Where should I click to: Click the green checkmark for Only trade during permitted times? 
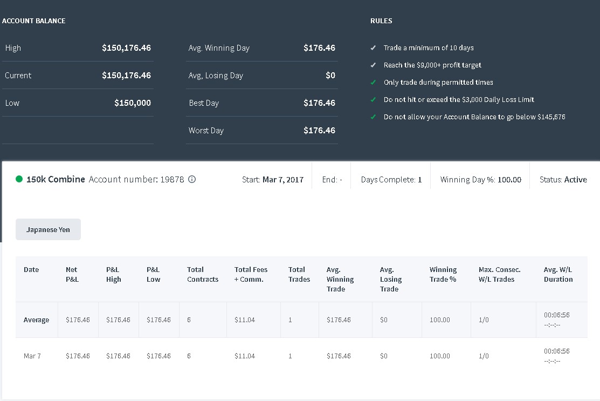click(x=373, y=83)
